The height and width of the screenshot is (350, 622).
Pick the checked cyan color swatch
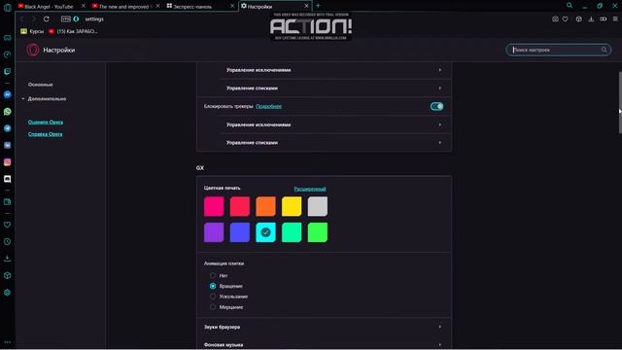pyautogui.click(x=265, y=232)
